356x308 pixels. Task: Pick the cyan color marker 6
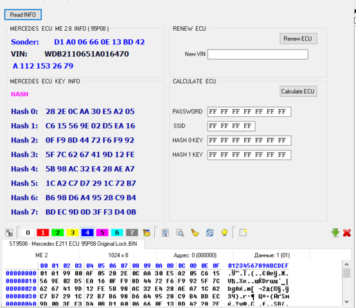(117, 232)
